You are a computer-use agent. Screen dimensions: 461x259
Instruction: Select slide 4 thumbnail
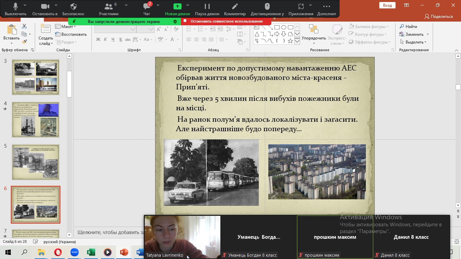click(x=36, y=120)
